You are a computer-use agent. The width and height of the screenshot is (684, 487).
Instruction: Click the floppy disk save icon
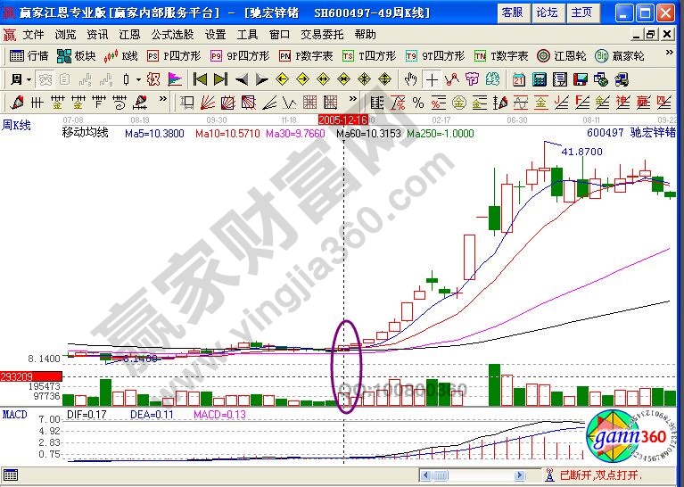pyautogui.click(x=581, y=79)
